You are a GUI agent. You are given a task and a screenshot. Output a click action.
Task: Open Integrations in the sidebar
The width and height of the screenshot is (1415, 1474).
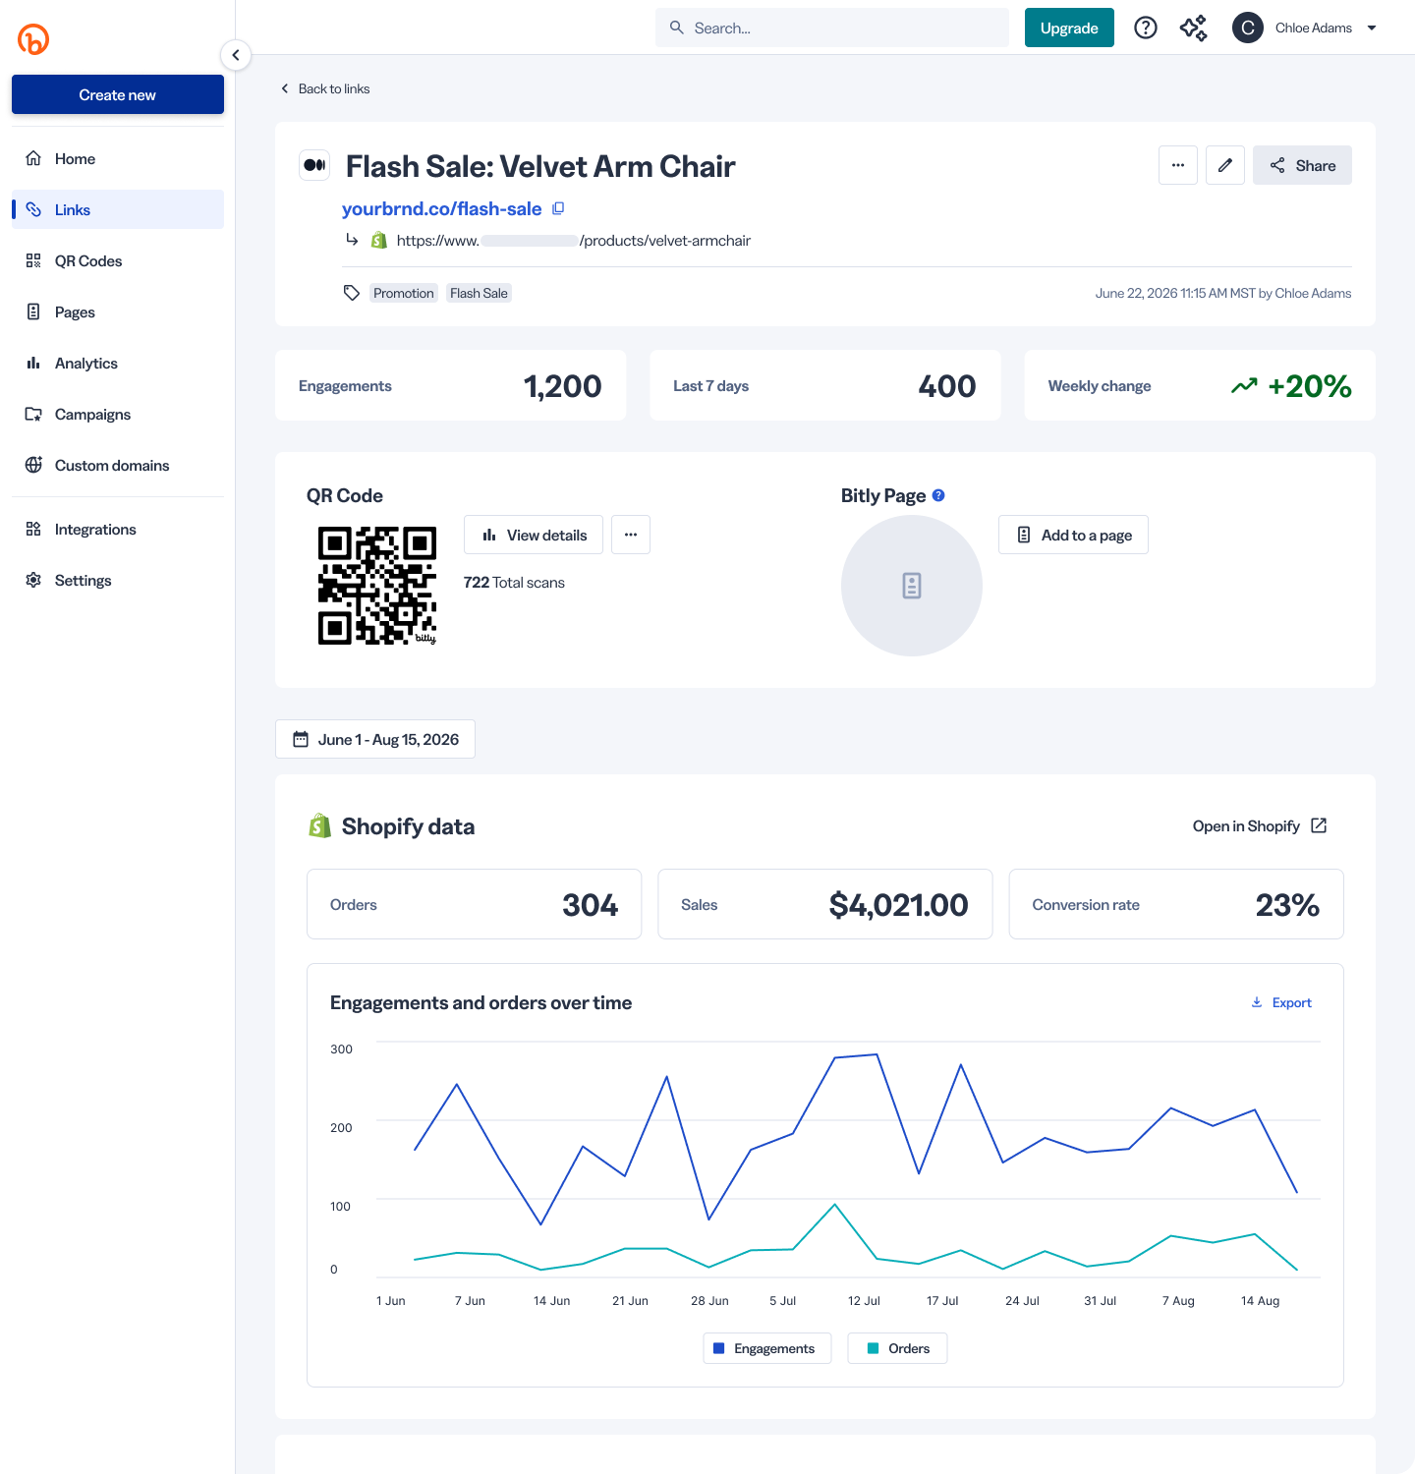pos(118,529)
